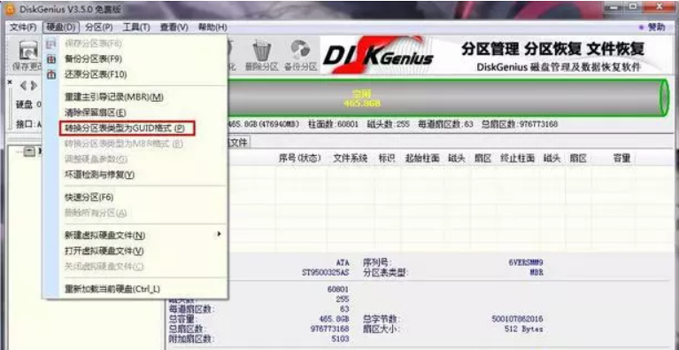Go to previous disk with left arrow
Screen dimensions: 679x350
coord(23,86)
